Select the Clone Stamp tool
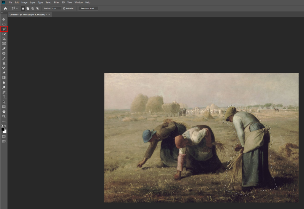Screen dimensions: 304x209 4,63
